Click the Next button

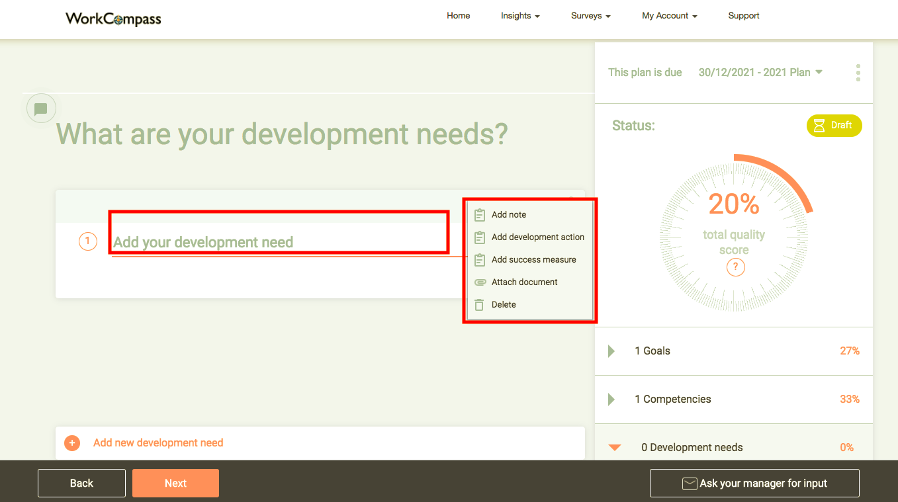[x=175, y=483]
